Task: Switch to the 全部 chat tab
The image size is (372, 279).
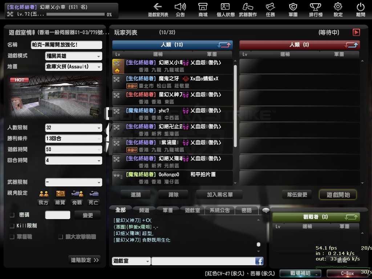Action: [121, 210]
